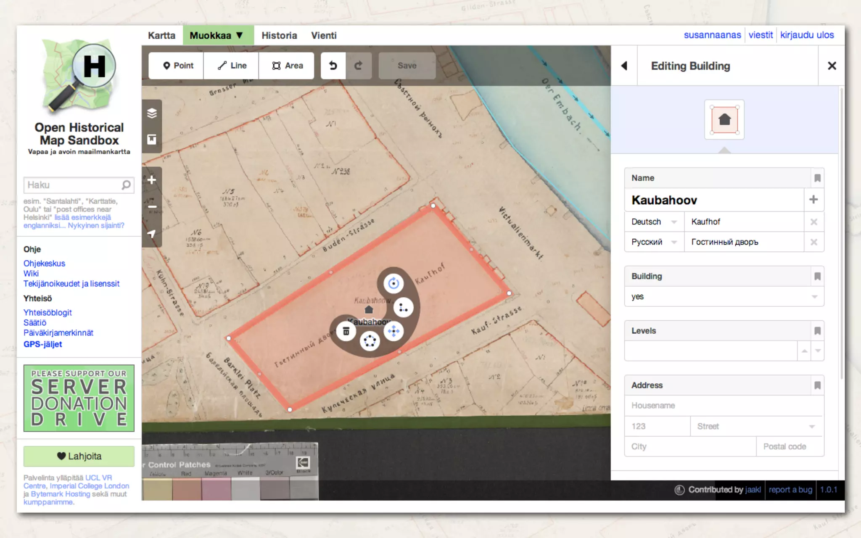Open the background layers panel icon
Screen dimensions: 861x538
(x=152, y=113)
